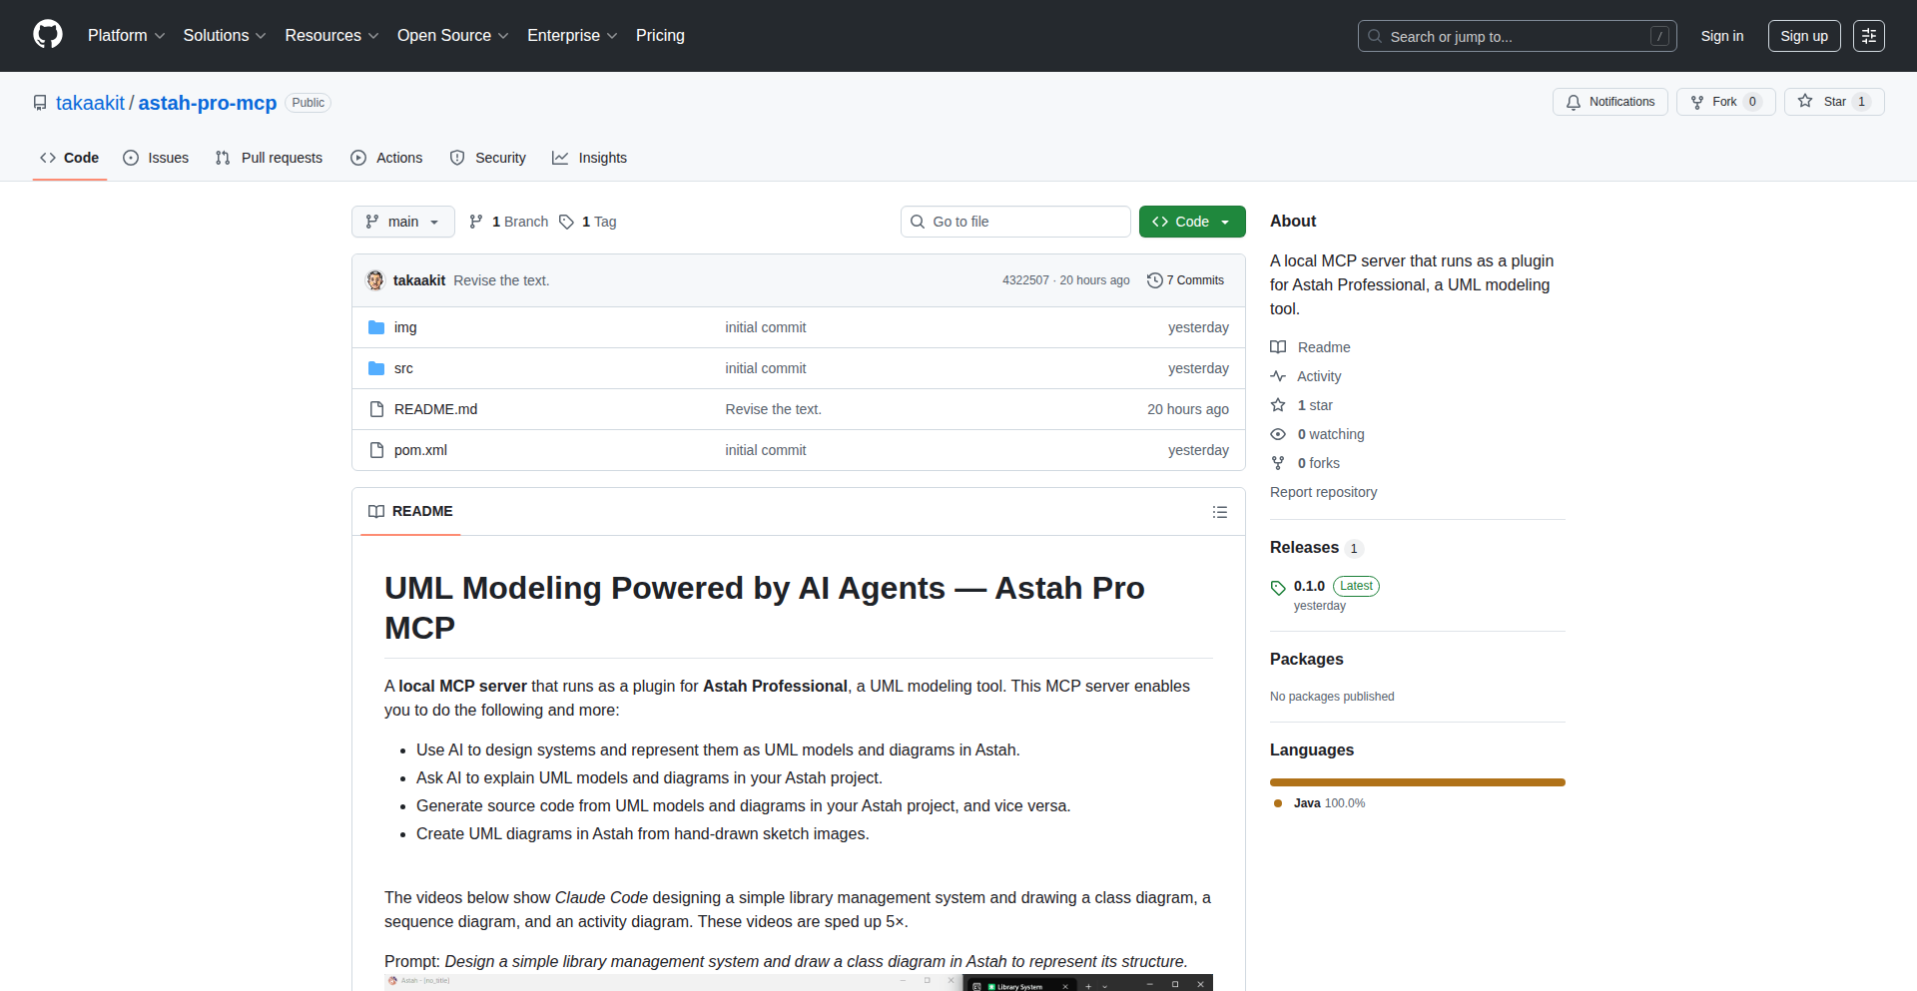The image size is (1917, 991).
Task: Open the README outline icon
Action: (1220, 512)
